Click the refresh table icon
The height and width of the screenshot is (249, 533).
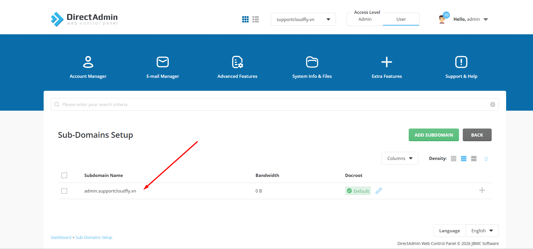tap(486, 159)
